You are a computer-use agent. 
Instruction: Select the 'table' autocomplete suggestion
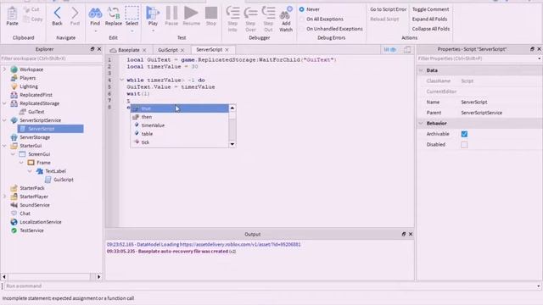tap(179, 134)
